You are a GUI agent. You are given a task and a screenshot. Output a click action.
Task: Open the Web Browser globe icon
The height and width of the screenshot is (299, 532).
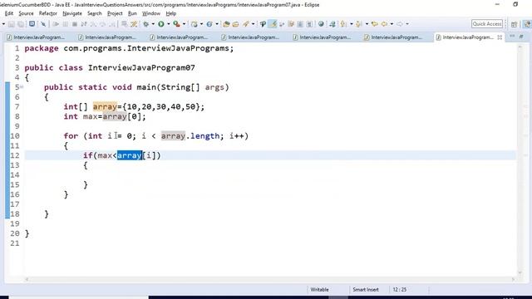click(x=321, y=24)
